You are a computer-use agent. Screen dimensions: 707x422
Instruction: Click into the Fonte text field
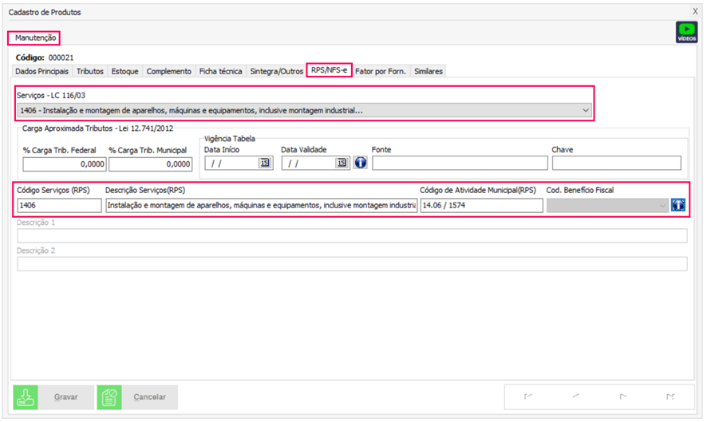[x=460, y=164]
